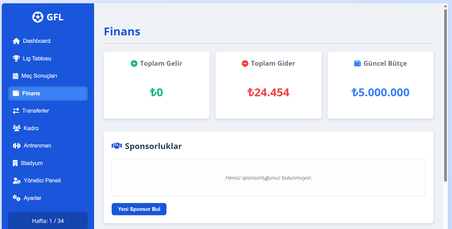Screen dimensions: 452x229
Task: Click the Kadro people icon
Action: pos(17,128)
